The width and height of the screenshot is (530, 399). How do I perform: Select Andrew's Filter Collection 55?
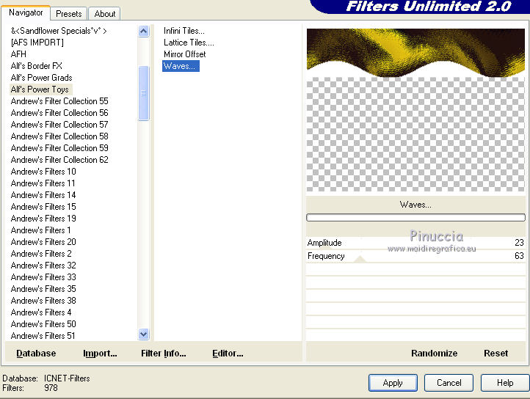59,101
